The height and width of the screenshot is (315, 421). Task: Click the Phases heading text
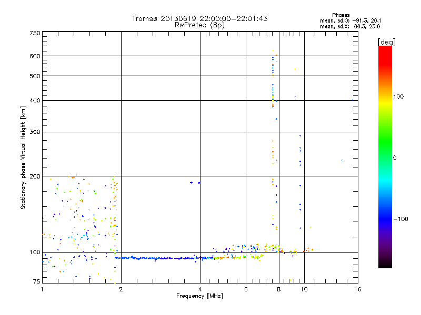342,15
